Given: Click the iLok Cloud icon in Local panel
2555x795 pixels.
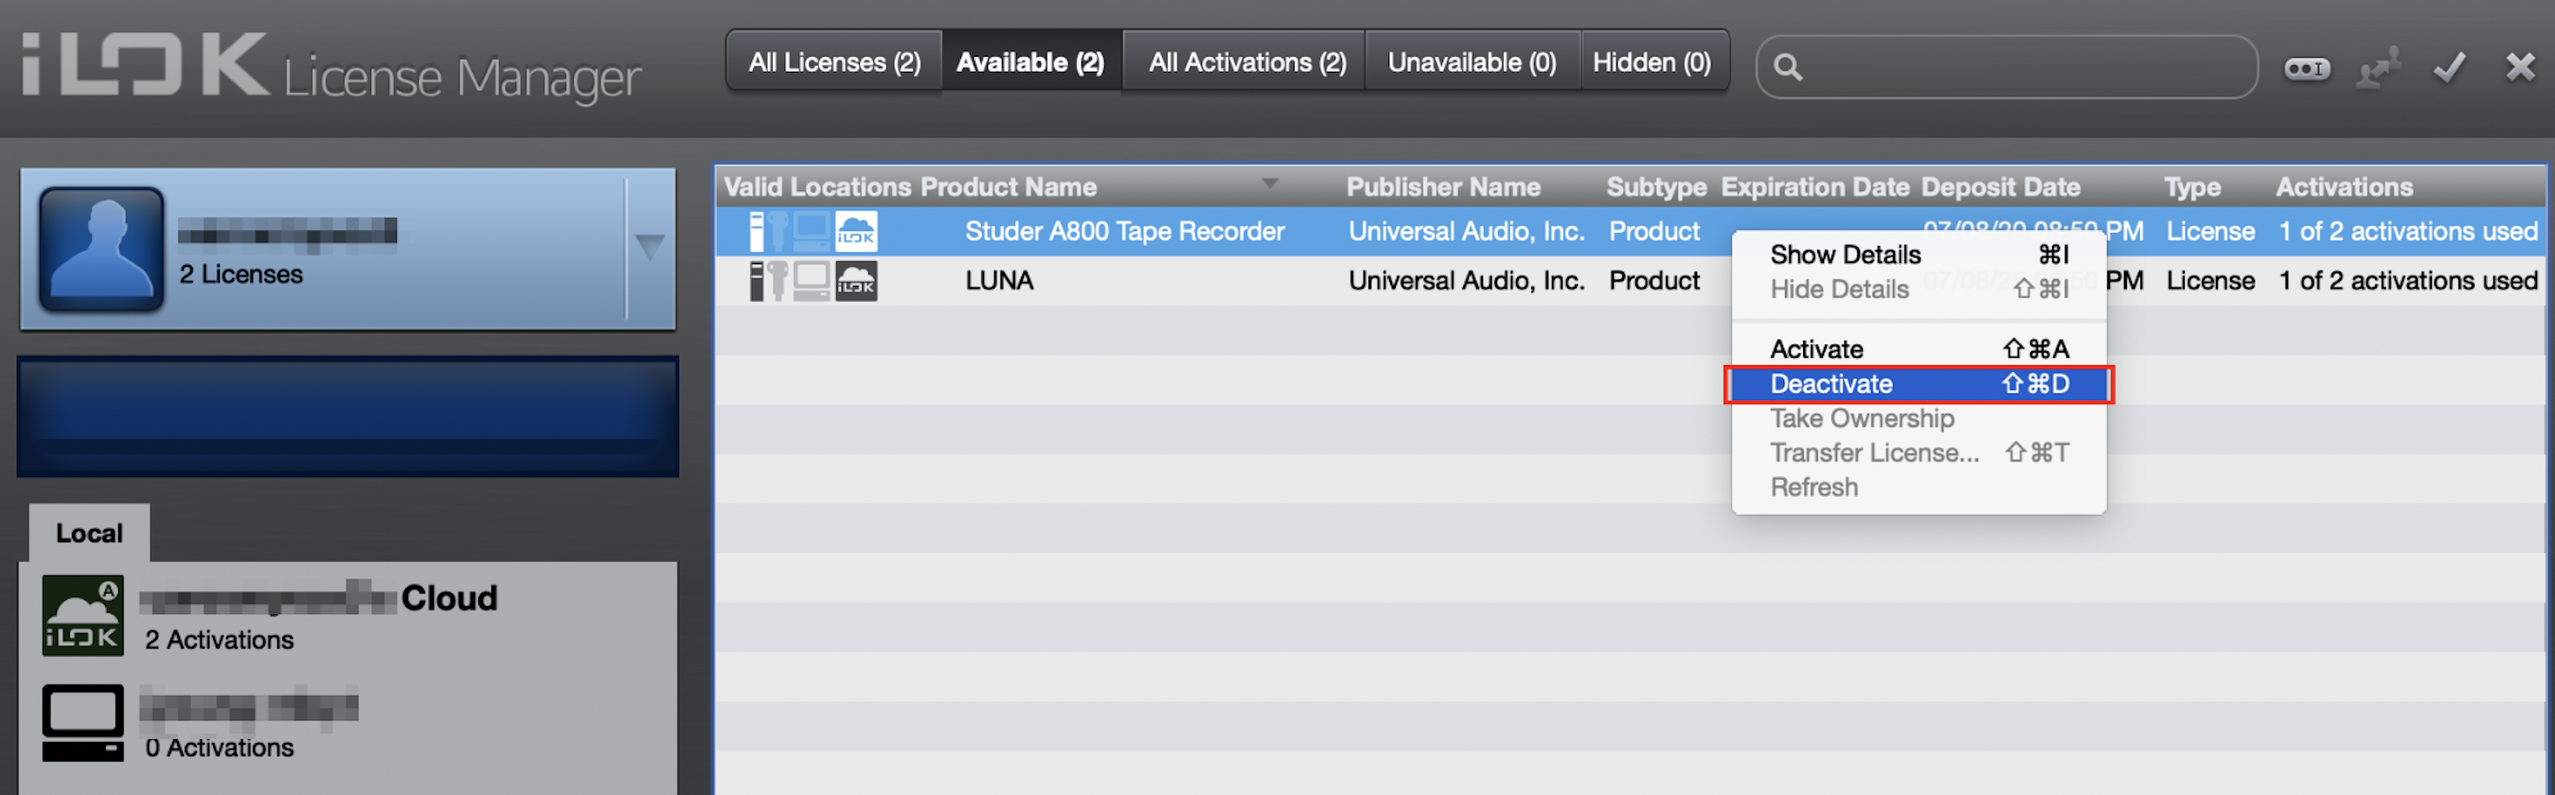Looking at the screenshot, I should pos(83,615).
